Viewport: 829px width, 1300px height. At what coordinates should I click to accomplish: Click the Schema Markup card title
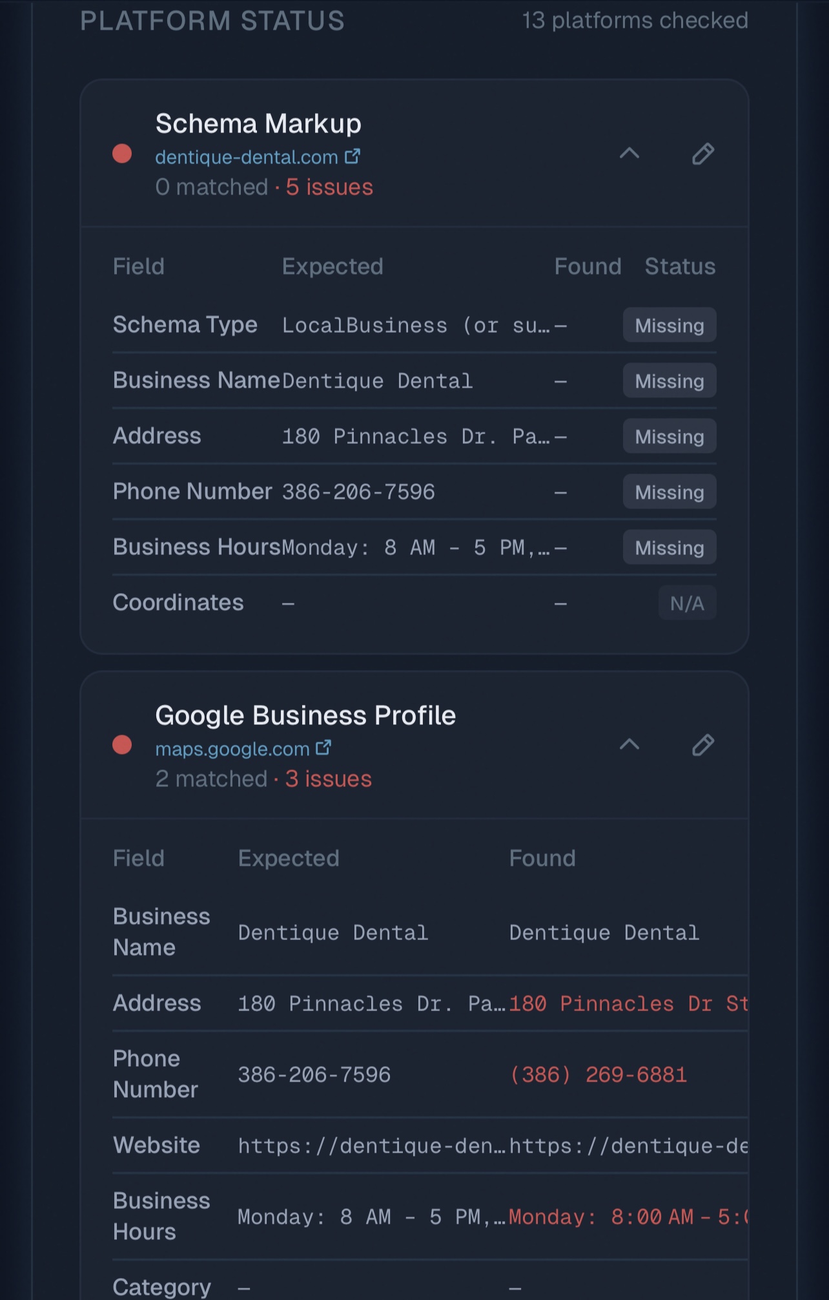[x=258, y=123]
